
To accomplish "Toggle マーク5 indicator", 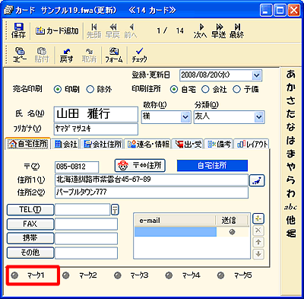I will coord(220,275).
